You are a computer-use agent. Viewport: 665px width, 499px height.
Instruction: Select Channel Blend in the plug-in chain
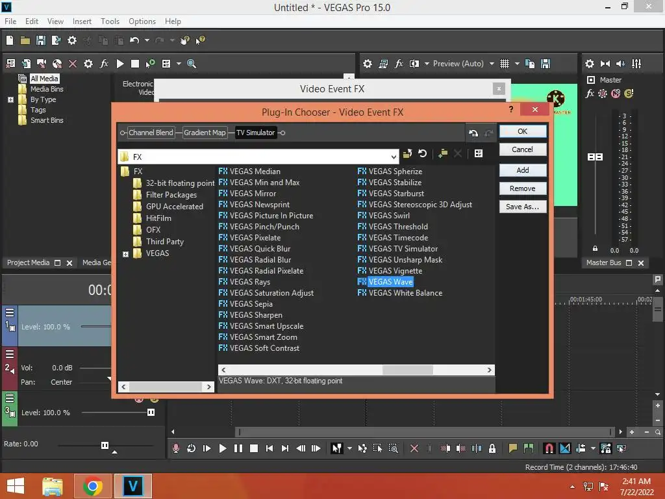coord(151,133)
